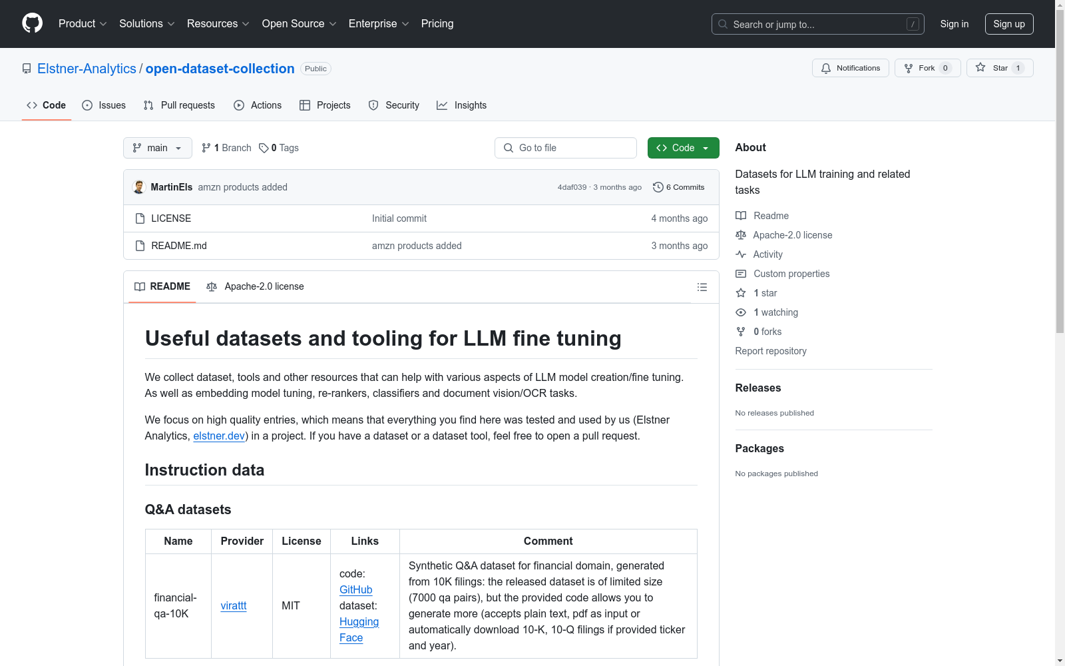Click the eye icon beside '1 watching'

pos(741,312)
